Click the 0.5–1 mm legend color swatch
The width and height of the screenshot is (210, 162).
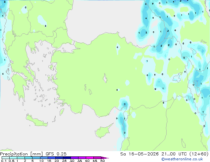pyautogui.click(x=13, y=158)
